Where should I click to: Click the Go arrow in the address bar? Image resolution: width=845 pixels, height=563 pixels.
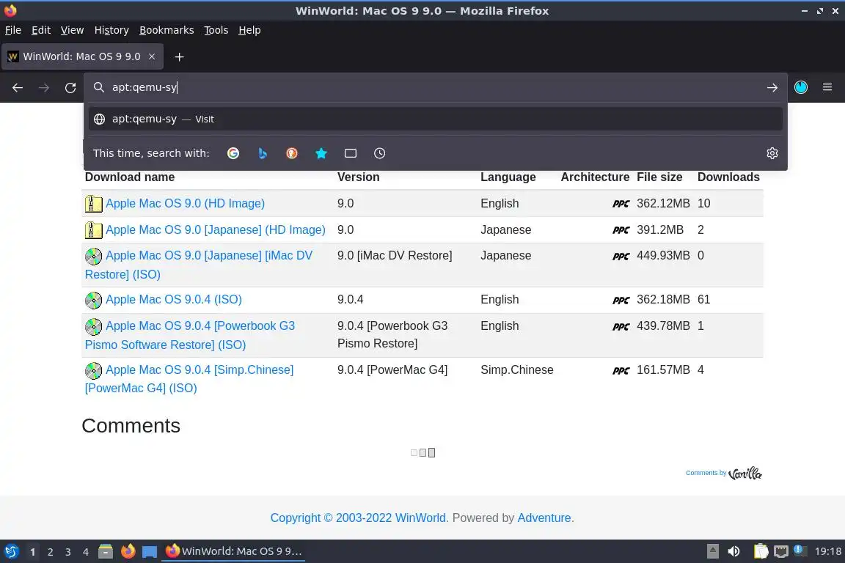coord(772,88)
